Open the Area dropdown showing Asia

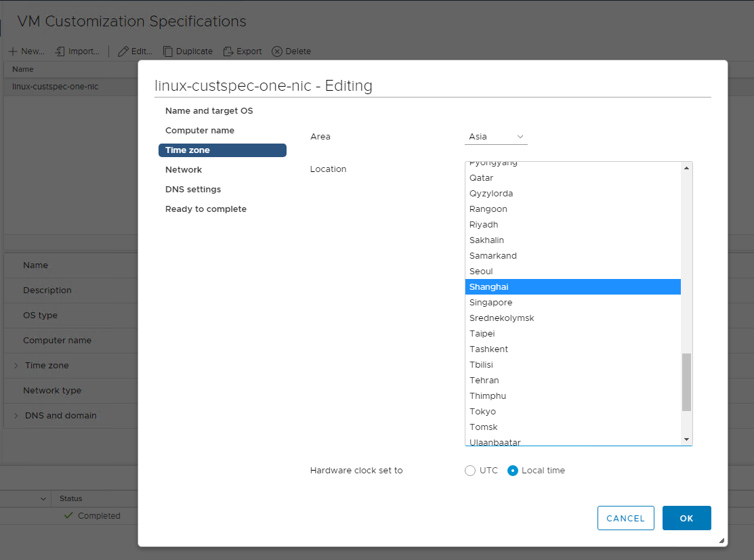pos(496,136)
